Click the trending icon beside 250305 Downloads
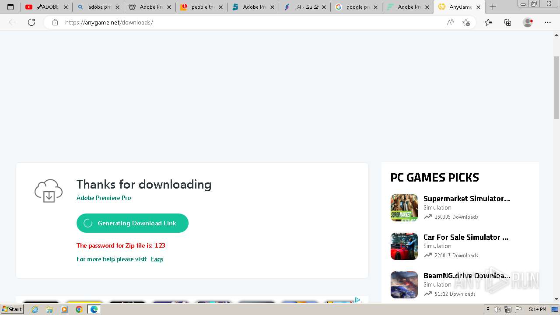560x315 pixels. [x=427, y=217]
